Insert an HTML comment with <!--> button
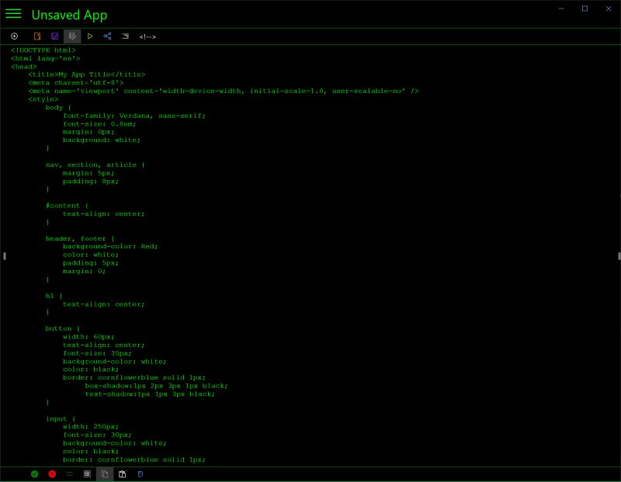 (x=147, y=36)
